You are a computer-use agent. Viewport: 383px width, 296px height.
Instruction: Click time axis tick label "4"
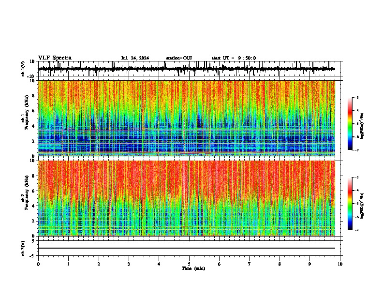(159, 264)
